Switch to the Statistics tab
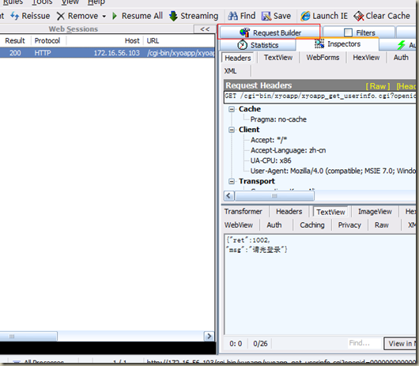419x366 pixels. (258, 45)
